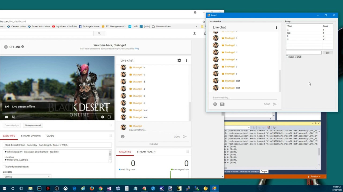The image size is (343, 192).
Task: Open the more options menu in dashboard Live chat
Action: pyautogui.click(x=186, y=61)
